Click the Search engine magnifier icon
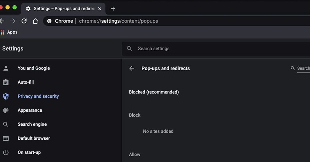 point(6,124)
